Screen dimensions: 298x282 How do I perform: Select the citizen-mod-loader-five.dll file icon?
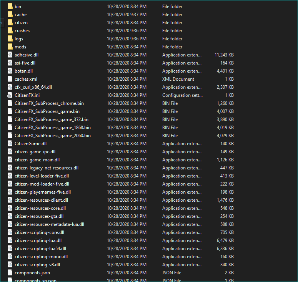(10, 184)
